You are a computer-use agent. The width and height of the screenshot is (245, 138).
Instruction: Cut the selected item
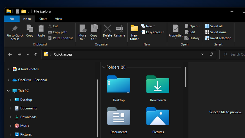53,26
